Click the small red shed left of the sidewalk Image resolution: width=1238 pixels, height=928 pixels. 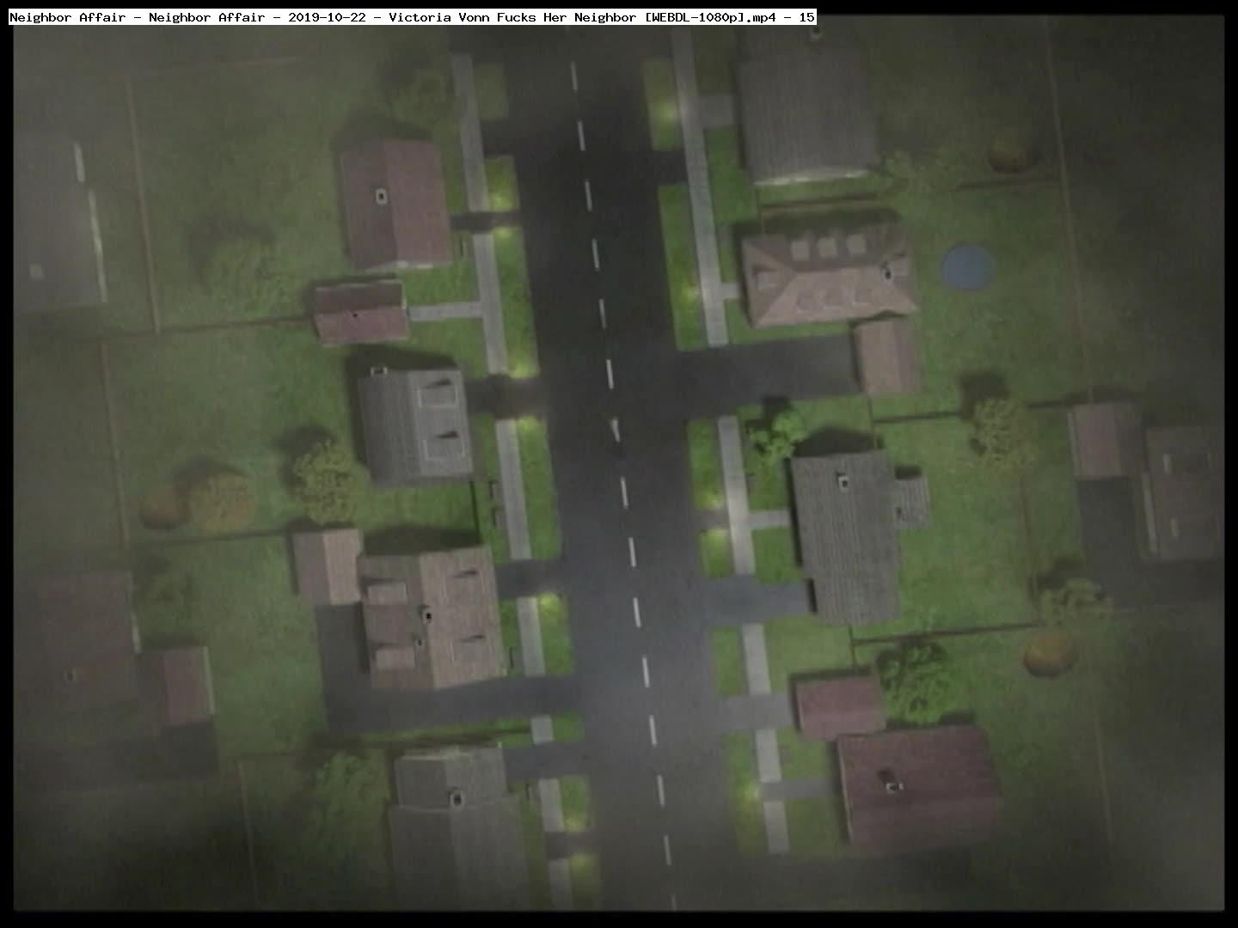[360, 313]
